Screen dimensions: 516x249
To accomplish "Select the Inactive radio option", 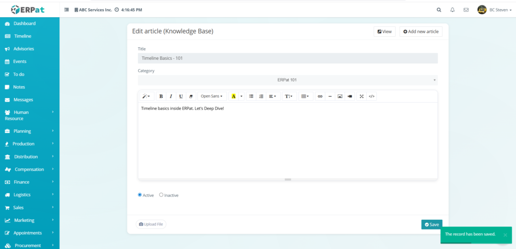I will tap(161, 195).
